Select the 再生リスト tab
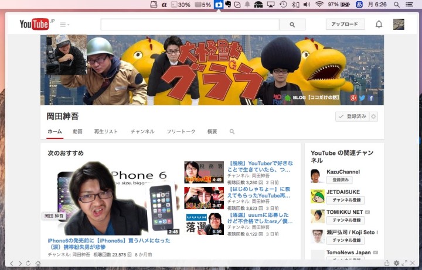Screen dimensions: 422x270 [x=105, y=131]
